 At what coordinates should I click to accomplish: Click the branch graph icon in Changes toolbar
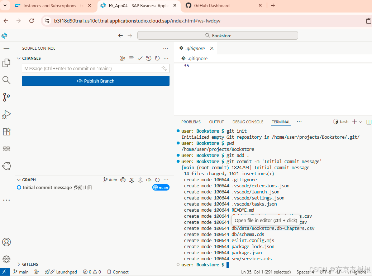tap(123, 58)
